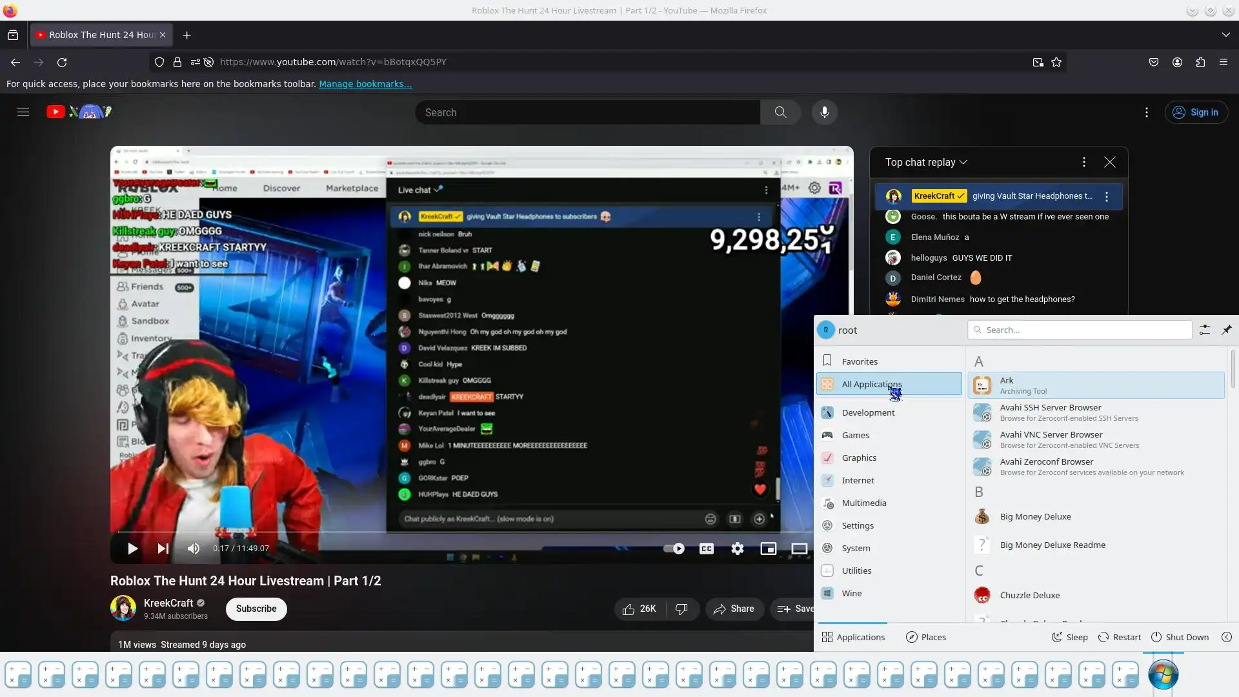The image size is (1239, 697).
Task: Bookmark this page with star icon
Action: coord(1056,62)
